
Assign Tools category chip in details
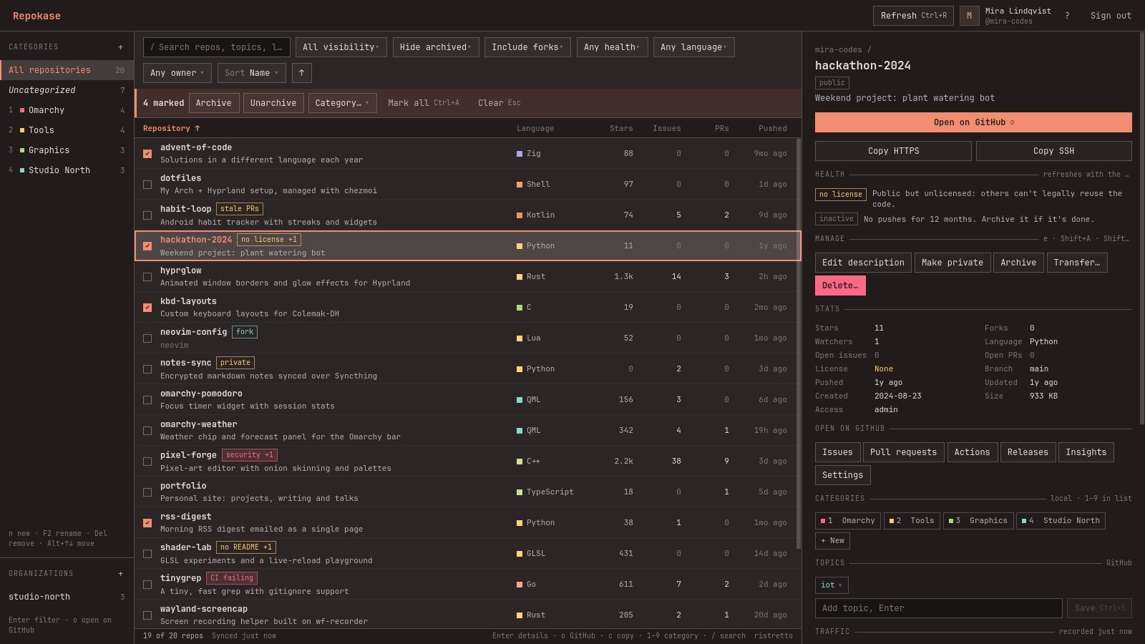click(x=912, y=521)
